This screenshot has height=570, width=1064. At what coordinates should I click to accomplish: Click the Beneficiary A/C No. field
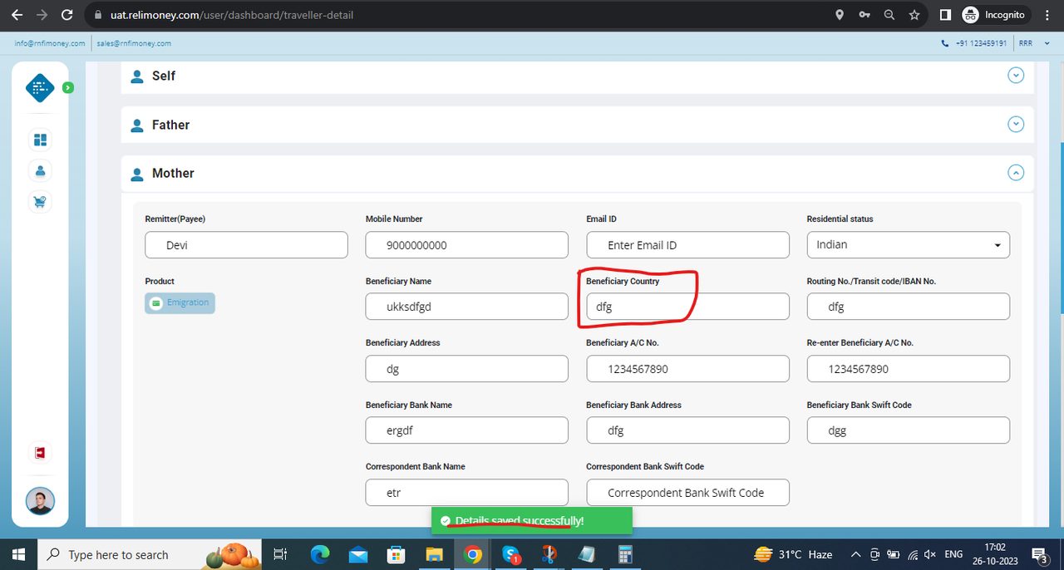(x=687, y=369)
